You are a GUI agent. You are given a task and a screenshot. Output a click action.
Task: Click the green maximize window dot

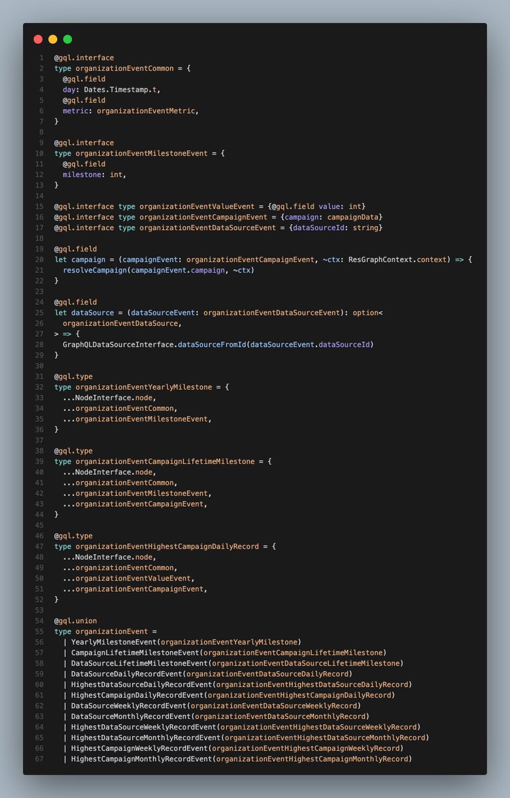67,40
